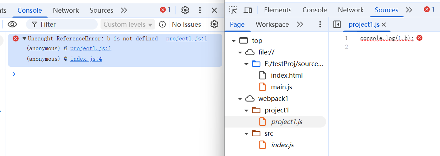The width and height of the screenshot is (440, 156).
Task: Toggle the device toolbar icon
Action: tap(248, 10)
